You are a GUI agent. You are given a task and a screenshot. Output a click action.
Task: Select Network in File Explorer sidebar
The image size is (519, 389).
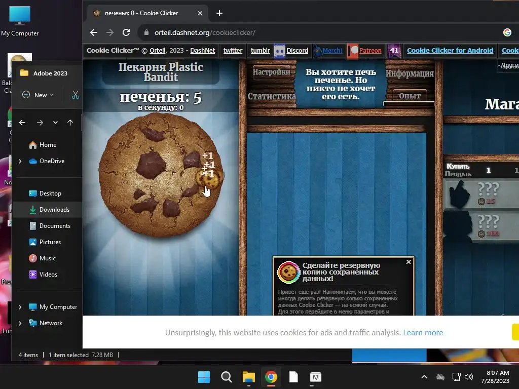45,323
